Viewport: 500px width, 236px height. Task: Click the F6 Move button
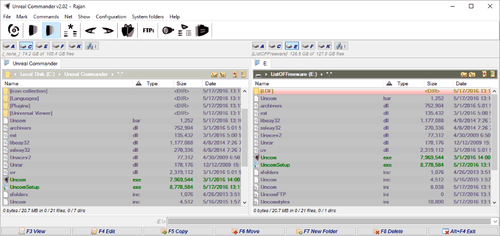[249, 231]
